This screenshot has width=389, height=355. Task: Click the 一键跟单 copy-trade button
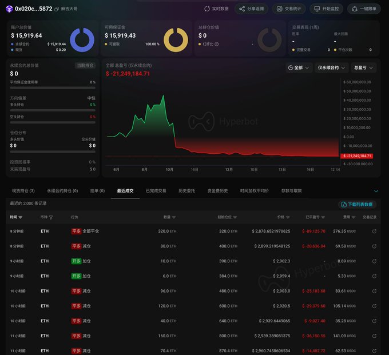[364, 9]
